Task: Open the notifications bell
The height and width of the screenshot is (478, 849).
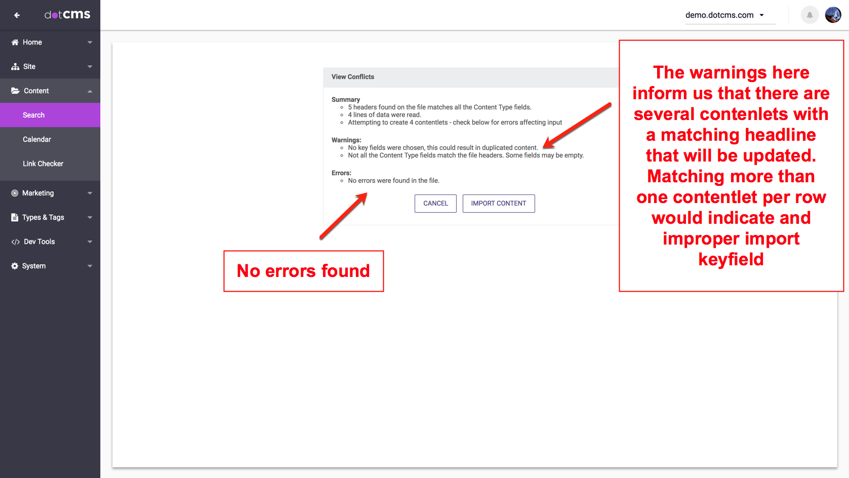Action: point(810,15)
